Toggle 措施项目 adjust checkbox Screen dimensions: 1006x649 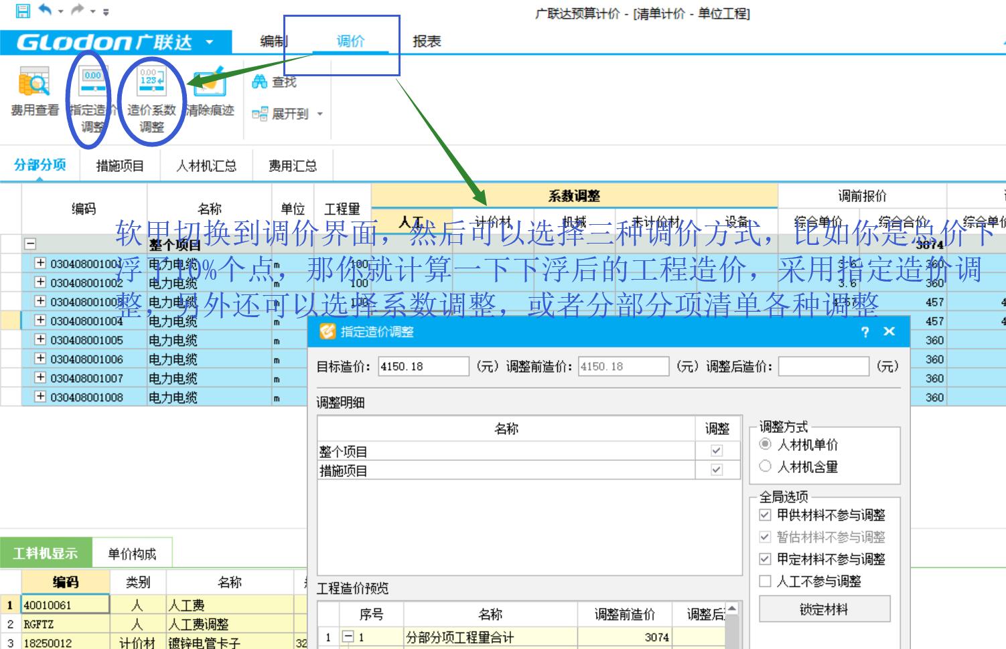pyautogui.click(x=717, y=470)
